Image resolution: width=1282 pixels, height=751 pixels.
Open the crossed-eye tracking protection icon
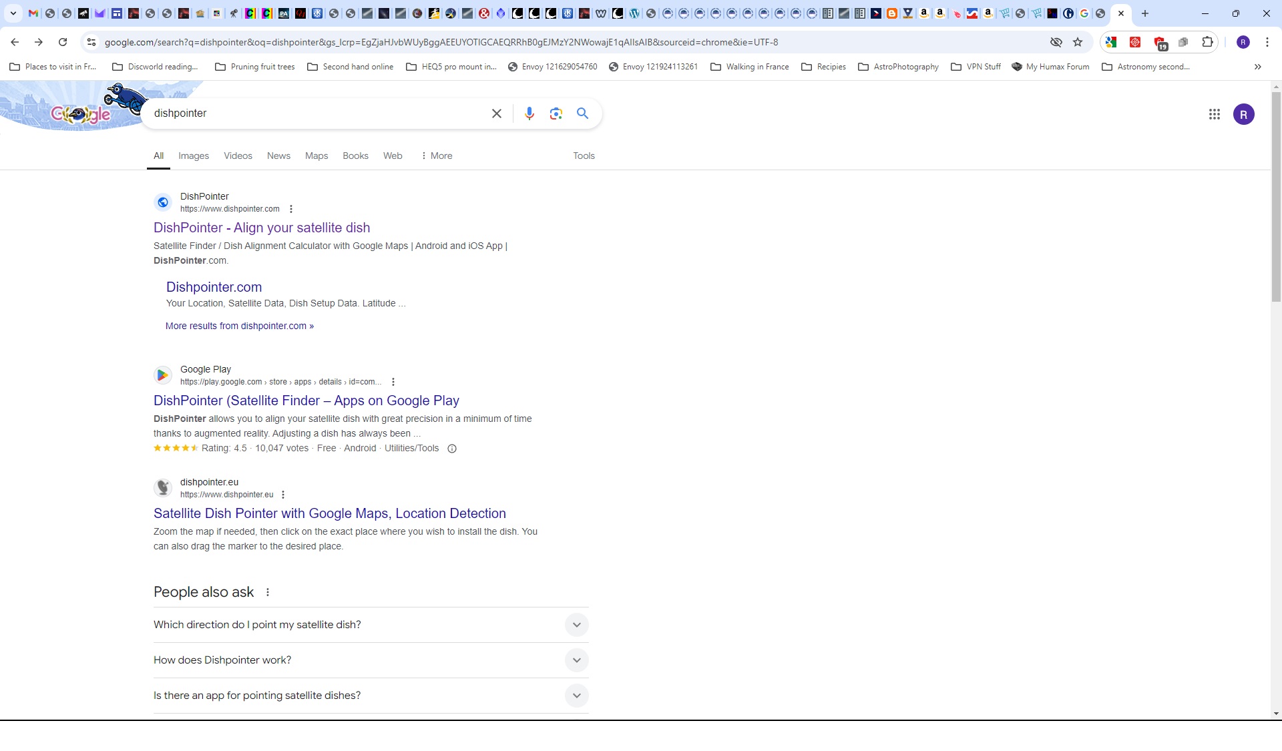[1056, 42]
